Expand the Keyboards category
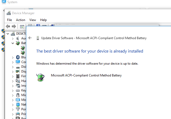 [x=13, y=91]
